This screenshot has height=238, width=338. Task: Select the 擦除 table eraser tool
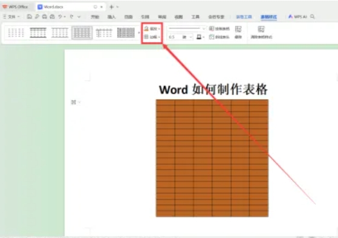pos(238,32)
